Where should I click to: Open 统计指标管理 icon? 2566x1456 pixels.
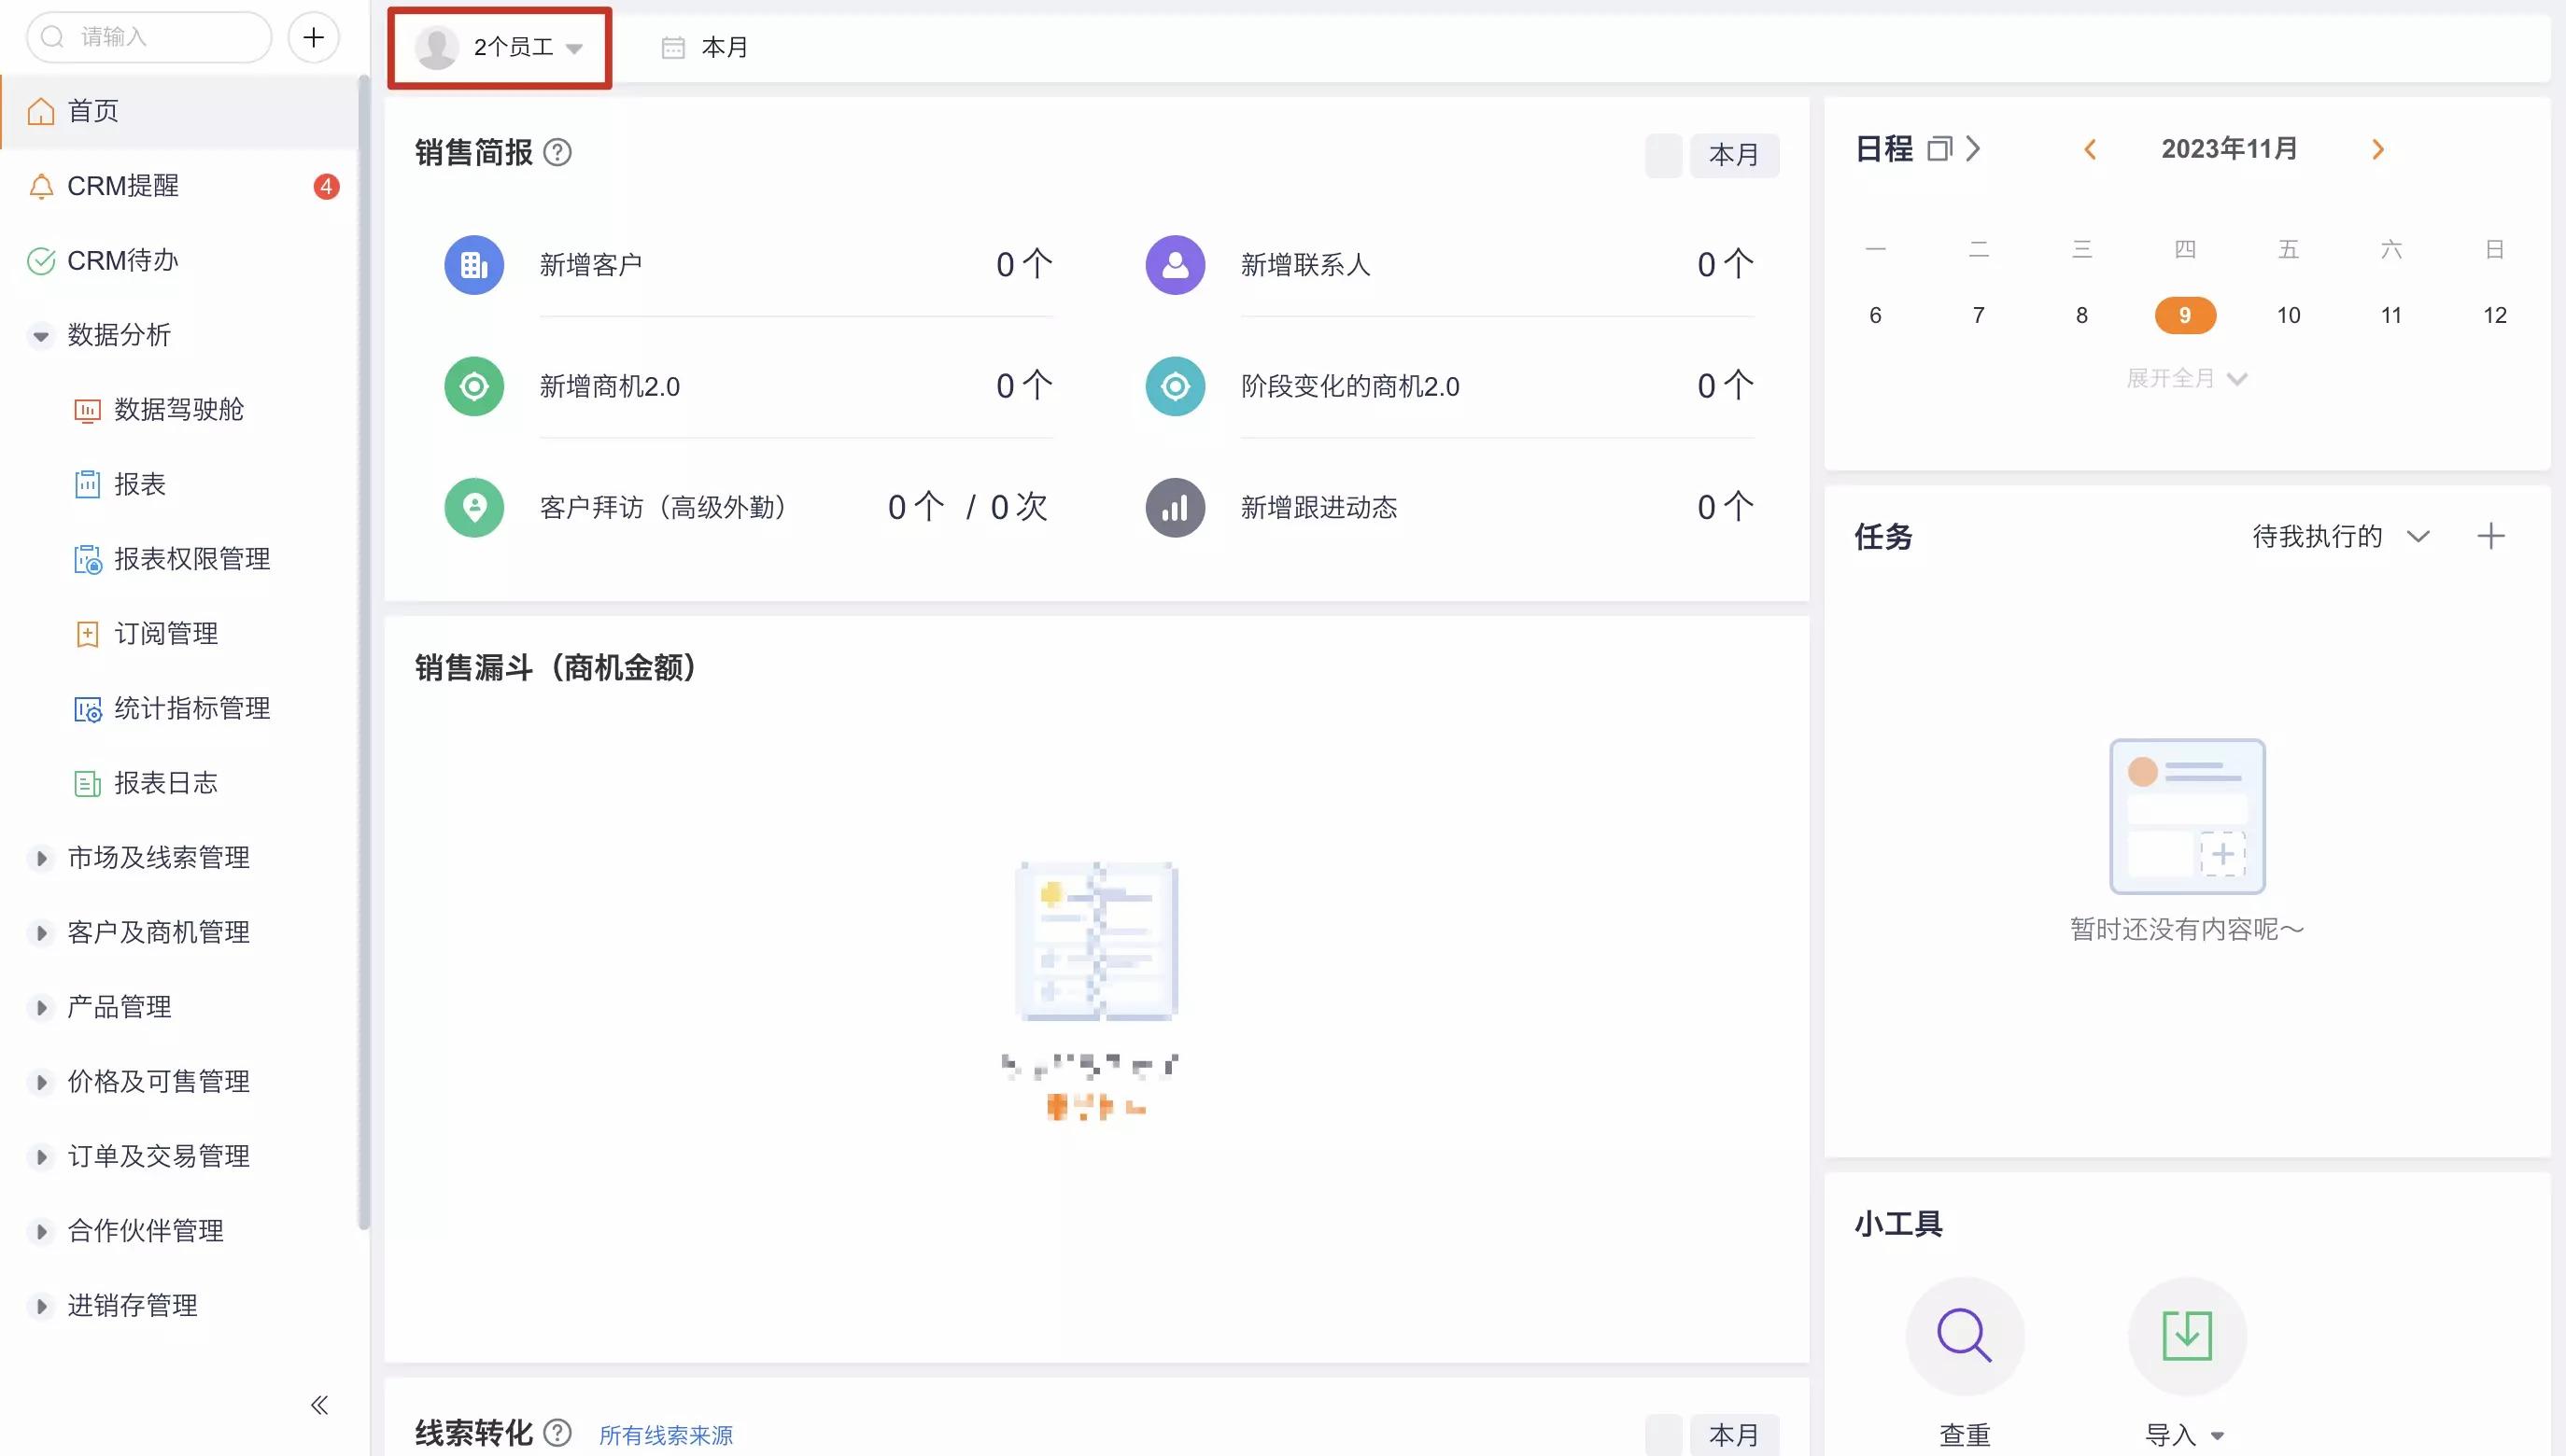click(x=88, y=709)
